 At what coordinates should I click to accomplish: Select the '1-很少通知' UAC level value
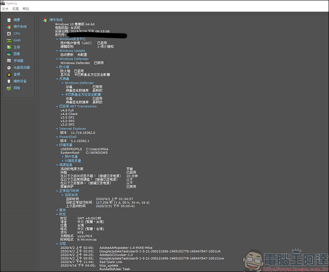click(105, 46)
